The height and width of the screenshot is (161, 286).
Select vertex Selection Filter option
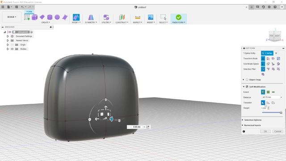tap(263, 69)
